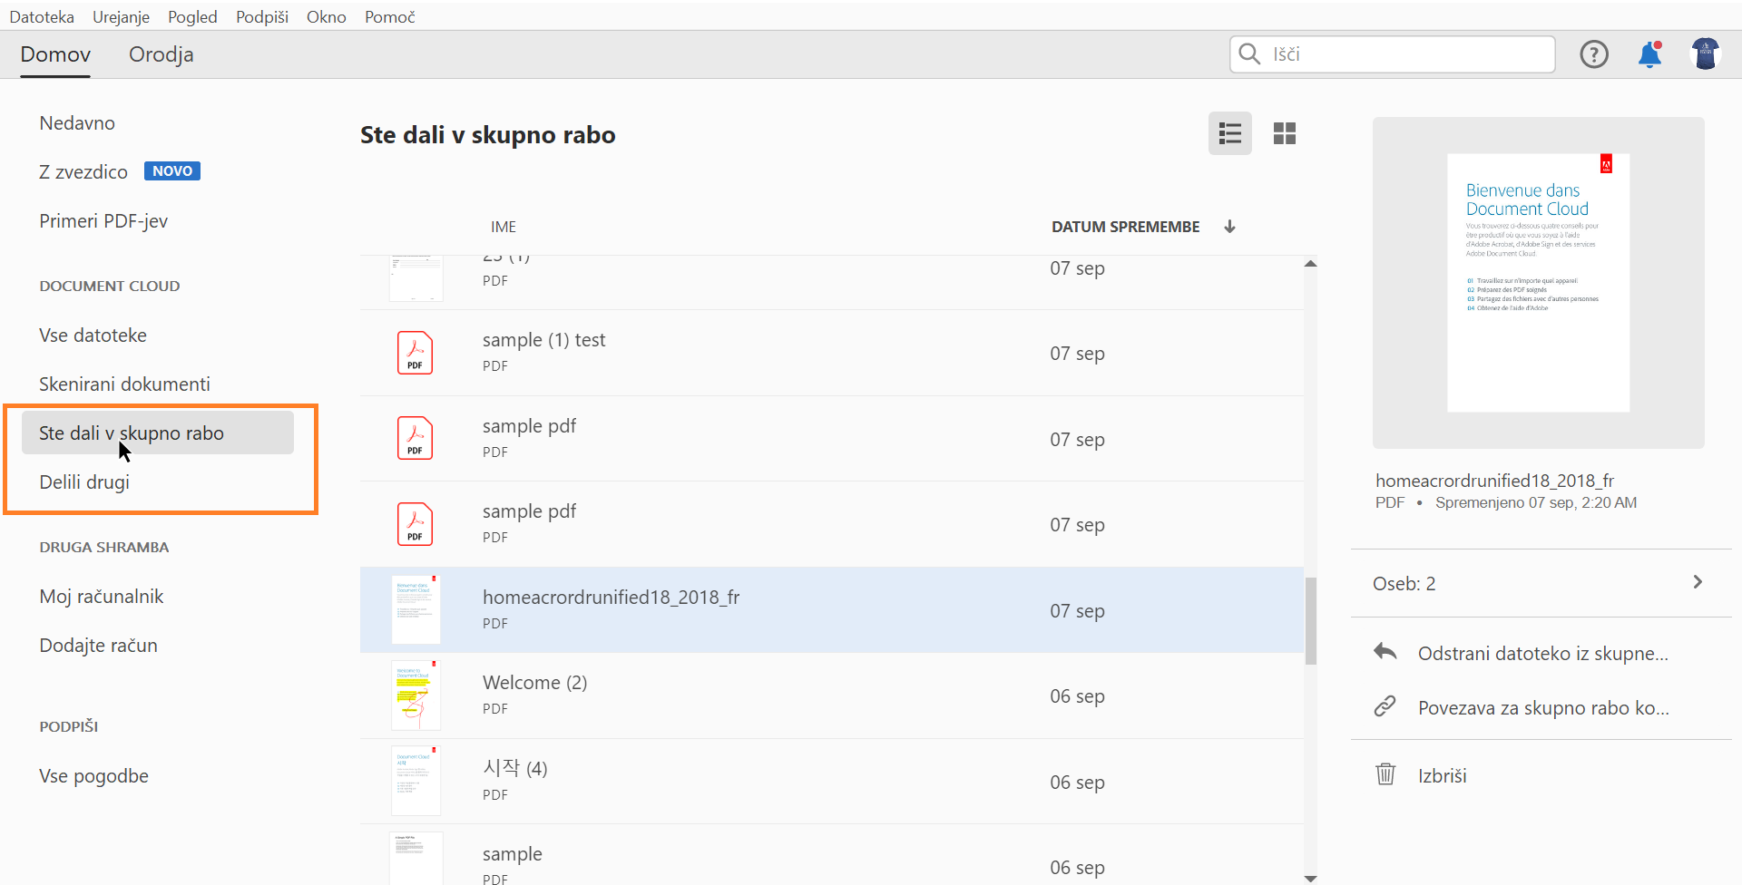Switch to the Orodja tab
Image resolution: width=1742 pixels, height=885 pixels.
point(161,54)
